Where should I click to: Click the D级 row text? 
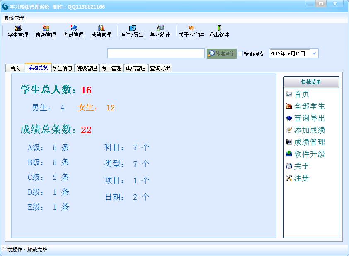click(48, 192)
